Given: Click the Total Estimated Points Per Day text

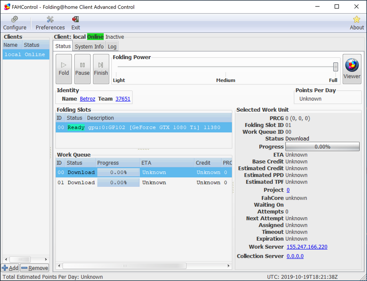Looking at the screenshot, I should [53, 277].
